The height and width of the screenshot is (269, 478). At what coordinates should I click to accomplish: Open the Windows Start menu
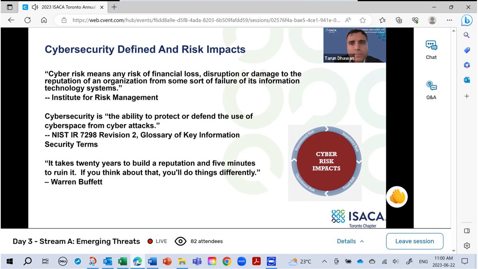coord(10,261)
